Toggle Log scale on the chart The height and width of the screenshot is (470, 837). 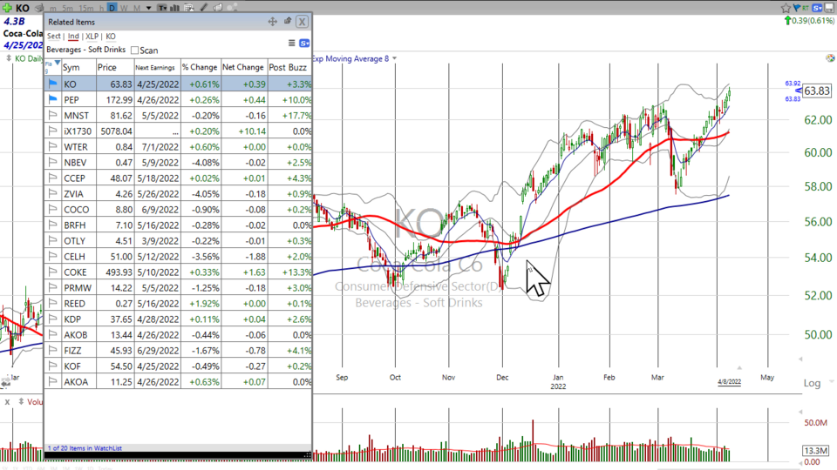(812, 383)
